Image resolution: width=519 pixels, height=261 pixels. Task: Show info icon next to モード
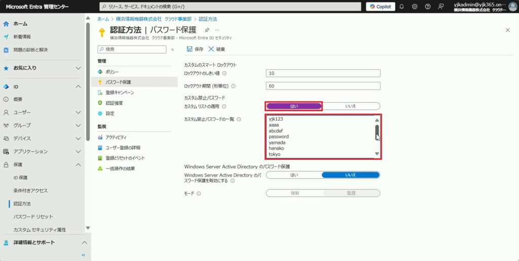tap(199, 194)
